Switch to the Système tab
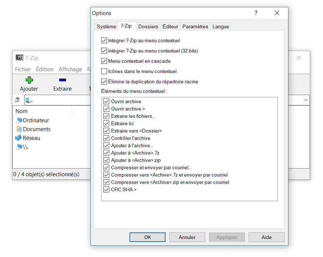The width and height of the screenshot is (323, 257). click(106, 26)
